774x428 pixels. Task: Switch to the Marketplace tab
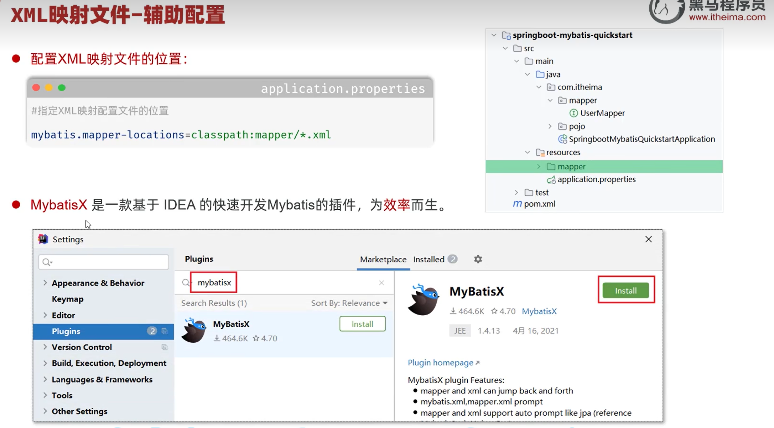(383, 259)
